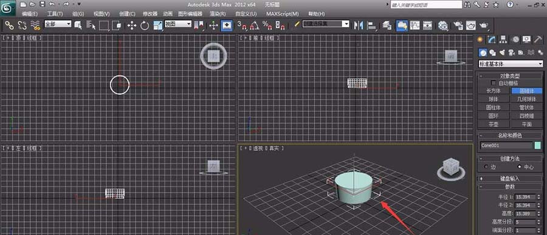
Task: Toggle the Spinner Snap icon
Action: click(280, 25)
